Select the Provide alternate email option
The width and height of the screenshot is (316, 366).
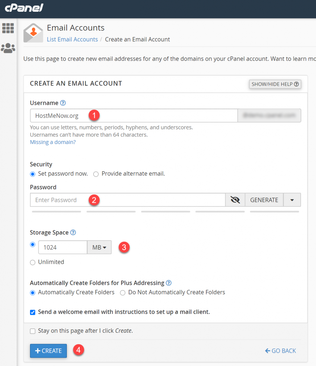[x=96, y=174]
